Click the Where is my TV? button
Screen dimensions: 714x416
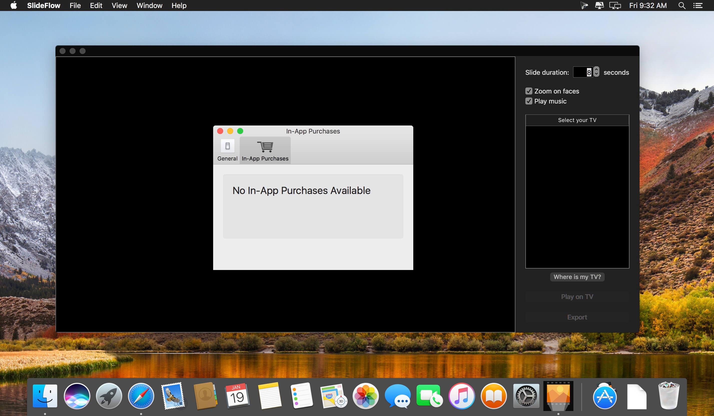(577, 277)
